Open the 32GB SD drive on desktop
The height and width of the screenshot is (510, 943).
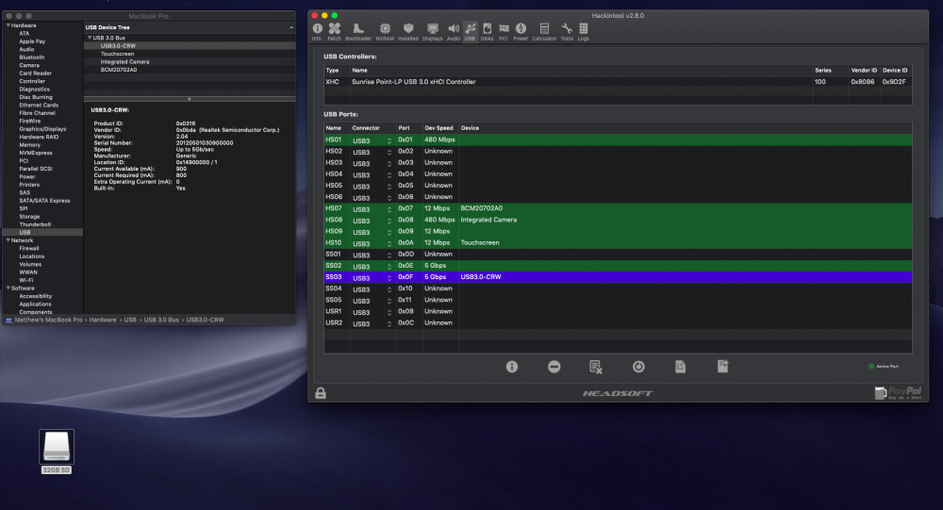[x=57, y=452]
